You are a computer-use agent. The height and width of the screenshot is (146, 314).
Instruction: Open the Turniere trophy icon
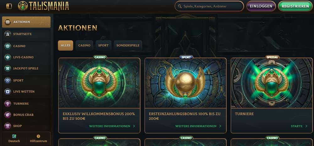[8, 103]
